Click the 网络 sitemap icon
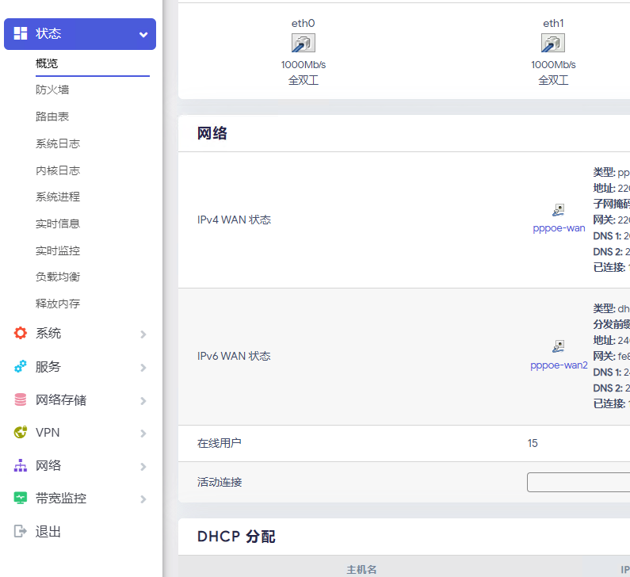The height and width of the screenshot is (577, 630). click(x=20, y=465)
